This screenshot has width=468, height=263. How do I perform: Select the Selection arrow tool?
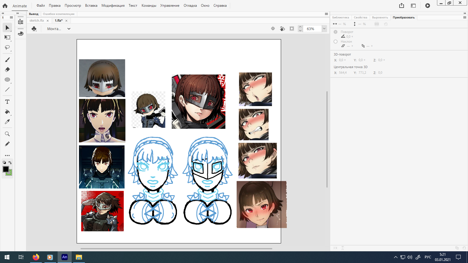point(7,27)
